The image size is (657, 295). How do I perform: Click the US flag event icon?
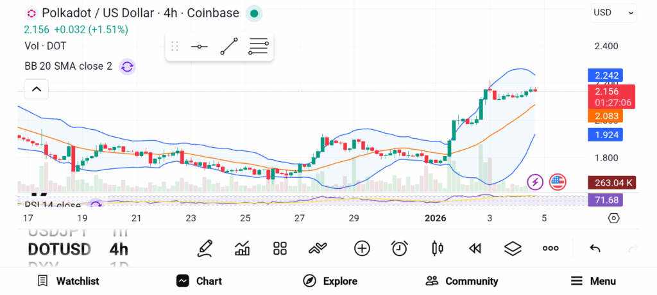[558, 182]
